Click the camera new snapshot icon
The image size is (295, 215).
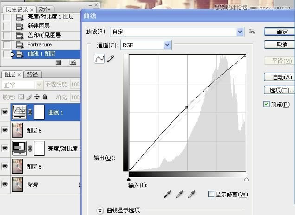73,63
